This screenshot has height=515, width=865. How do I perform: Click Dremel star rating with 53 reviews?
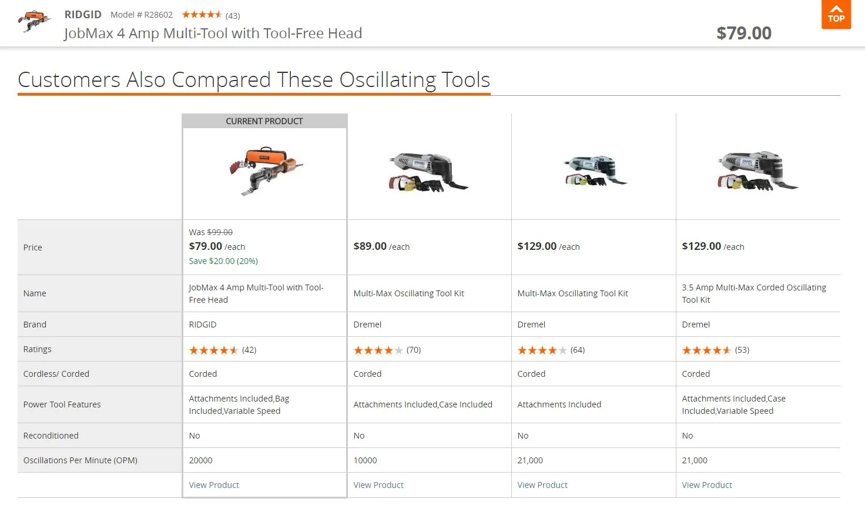716,350
